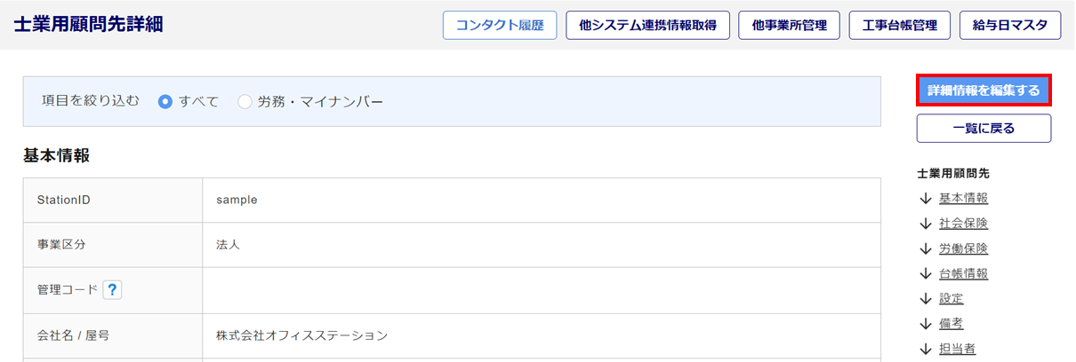Click the down arrow beside 労働保険
This screenshot has height=362, width=1076.
point(926,248)
